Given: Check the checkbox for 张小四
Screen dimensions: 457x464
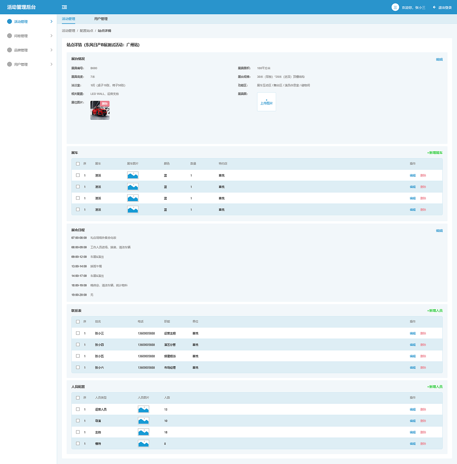Looking at the screenshot, I should point(78,345).
